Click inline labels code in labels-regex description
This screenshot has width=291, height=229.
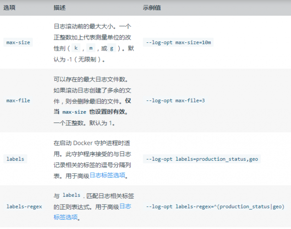[x=71, y=195]
